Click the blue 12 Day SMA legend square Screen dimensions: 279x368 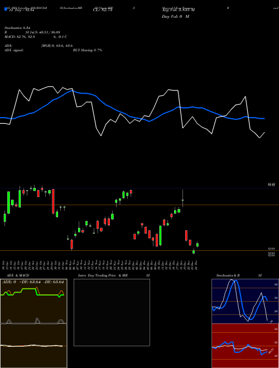pos(6,9)
